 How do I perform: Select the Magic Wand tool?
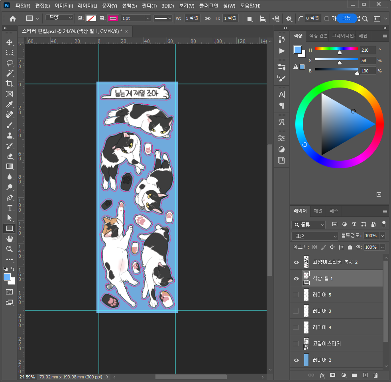(10, 73)
